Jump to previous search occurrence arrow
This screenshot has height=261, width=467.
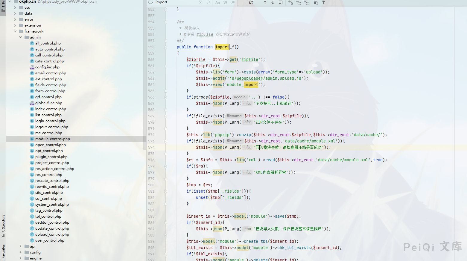[x=265, y=3]
